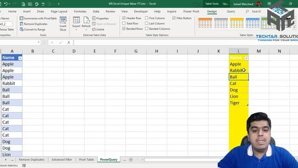Select column header L
This screenshot has height=168, width=298.
click(238, 51)
